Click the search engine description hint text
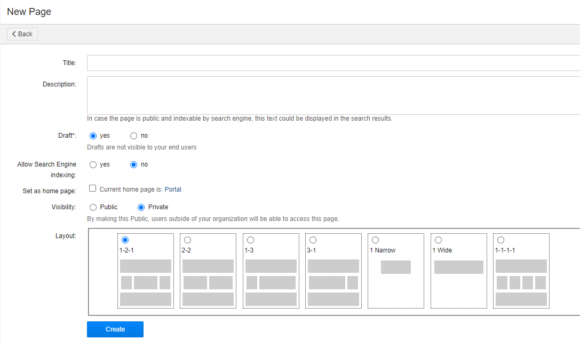The height and width of the screenshot is (347, 580). (240, 119)
